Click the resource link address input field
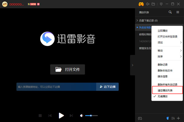 tap(56, 87)
